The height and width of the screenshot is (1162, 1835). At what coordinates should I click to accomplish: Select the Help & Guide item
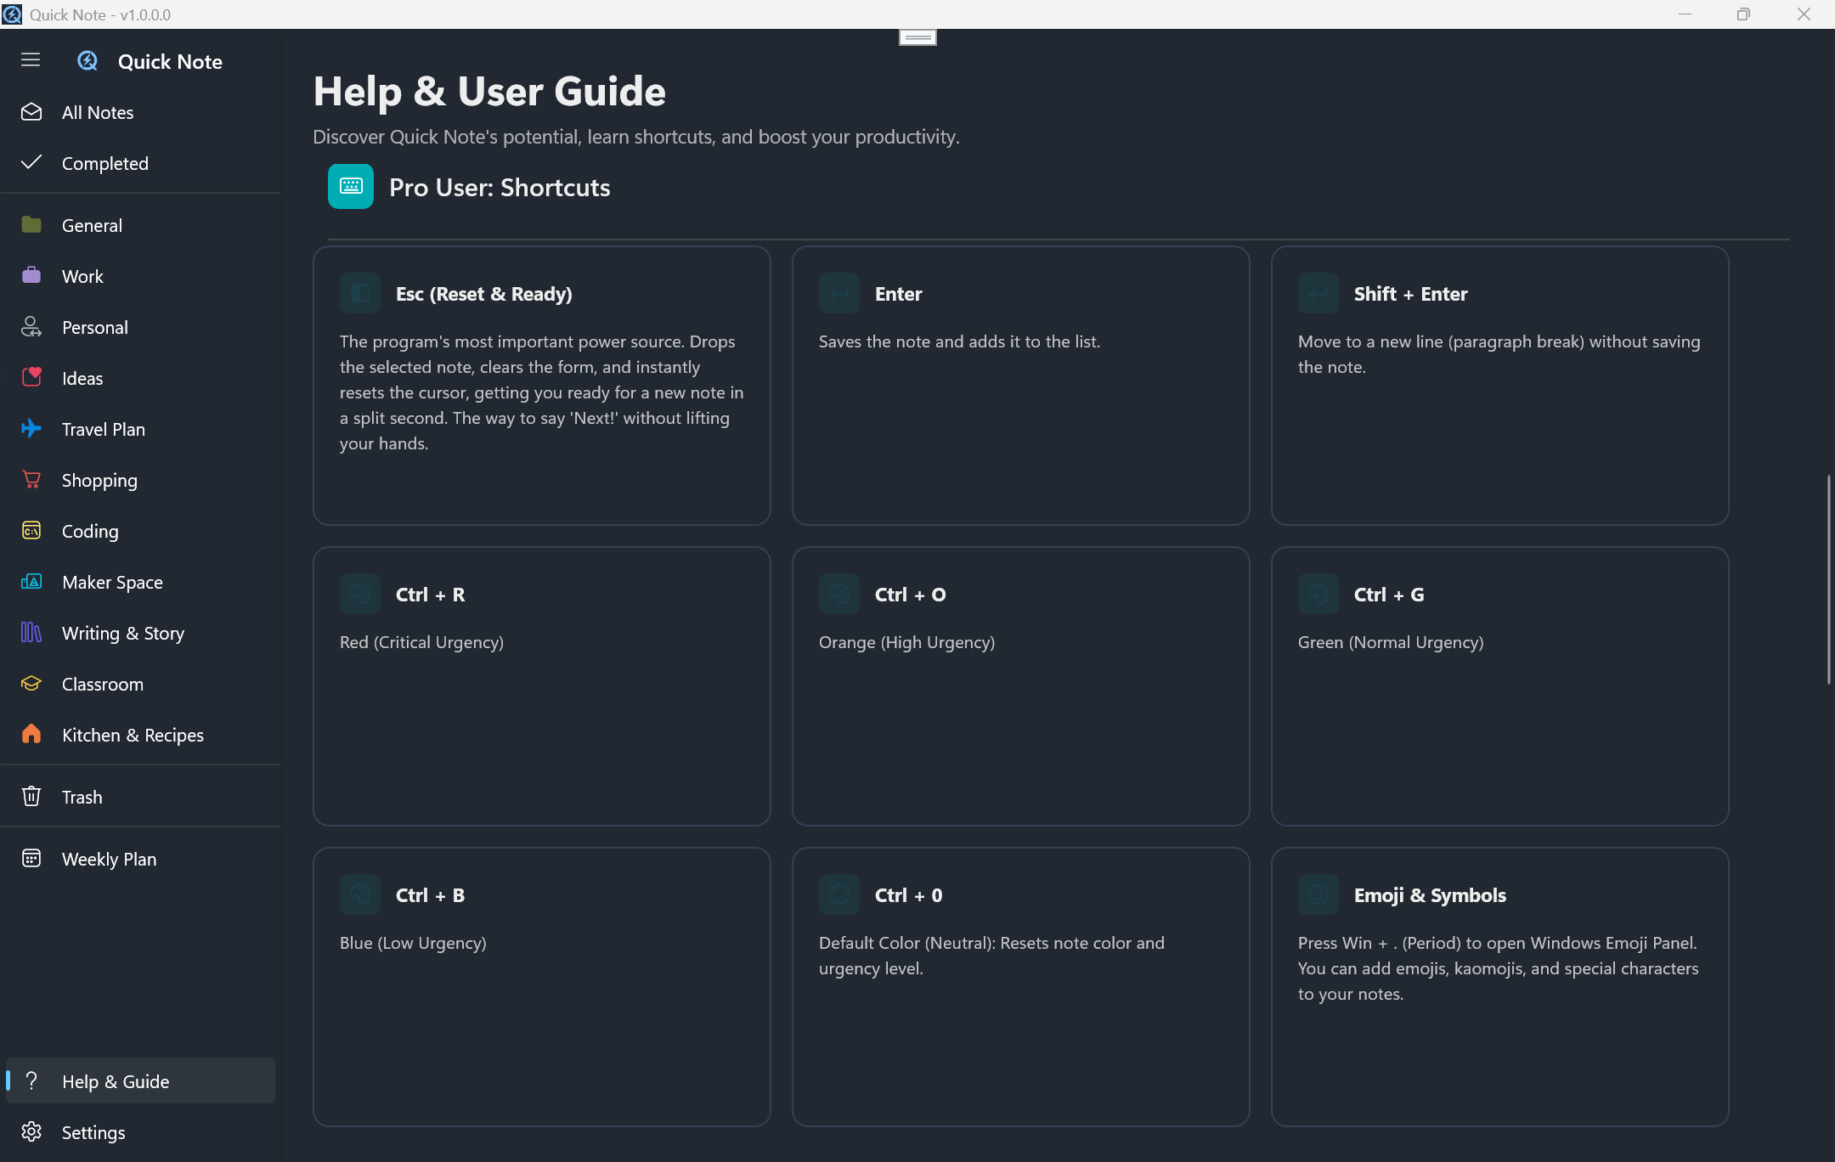point(116,1080)
